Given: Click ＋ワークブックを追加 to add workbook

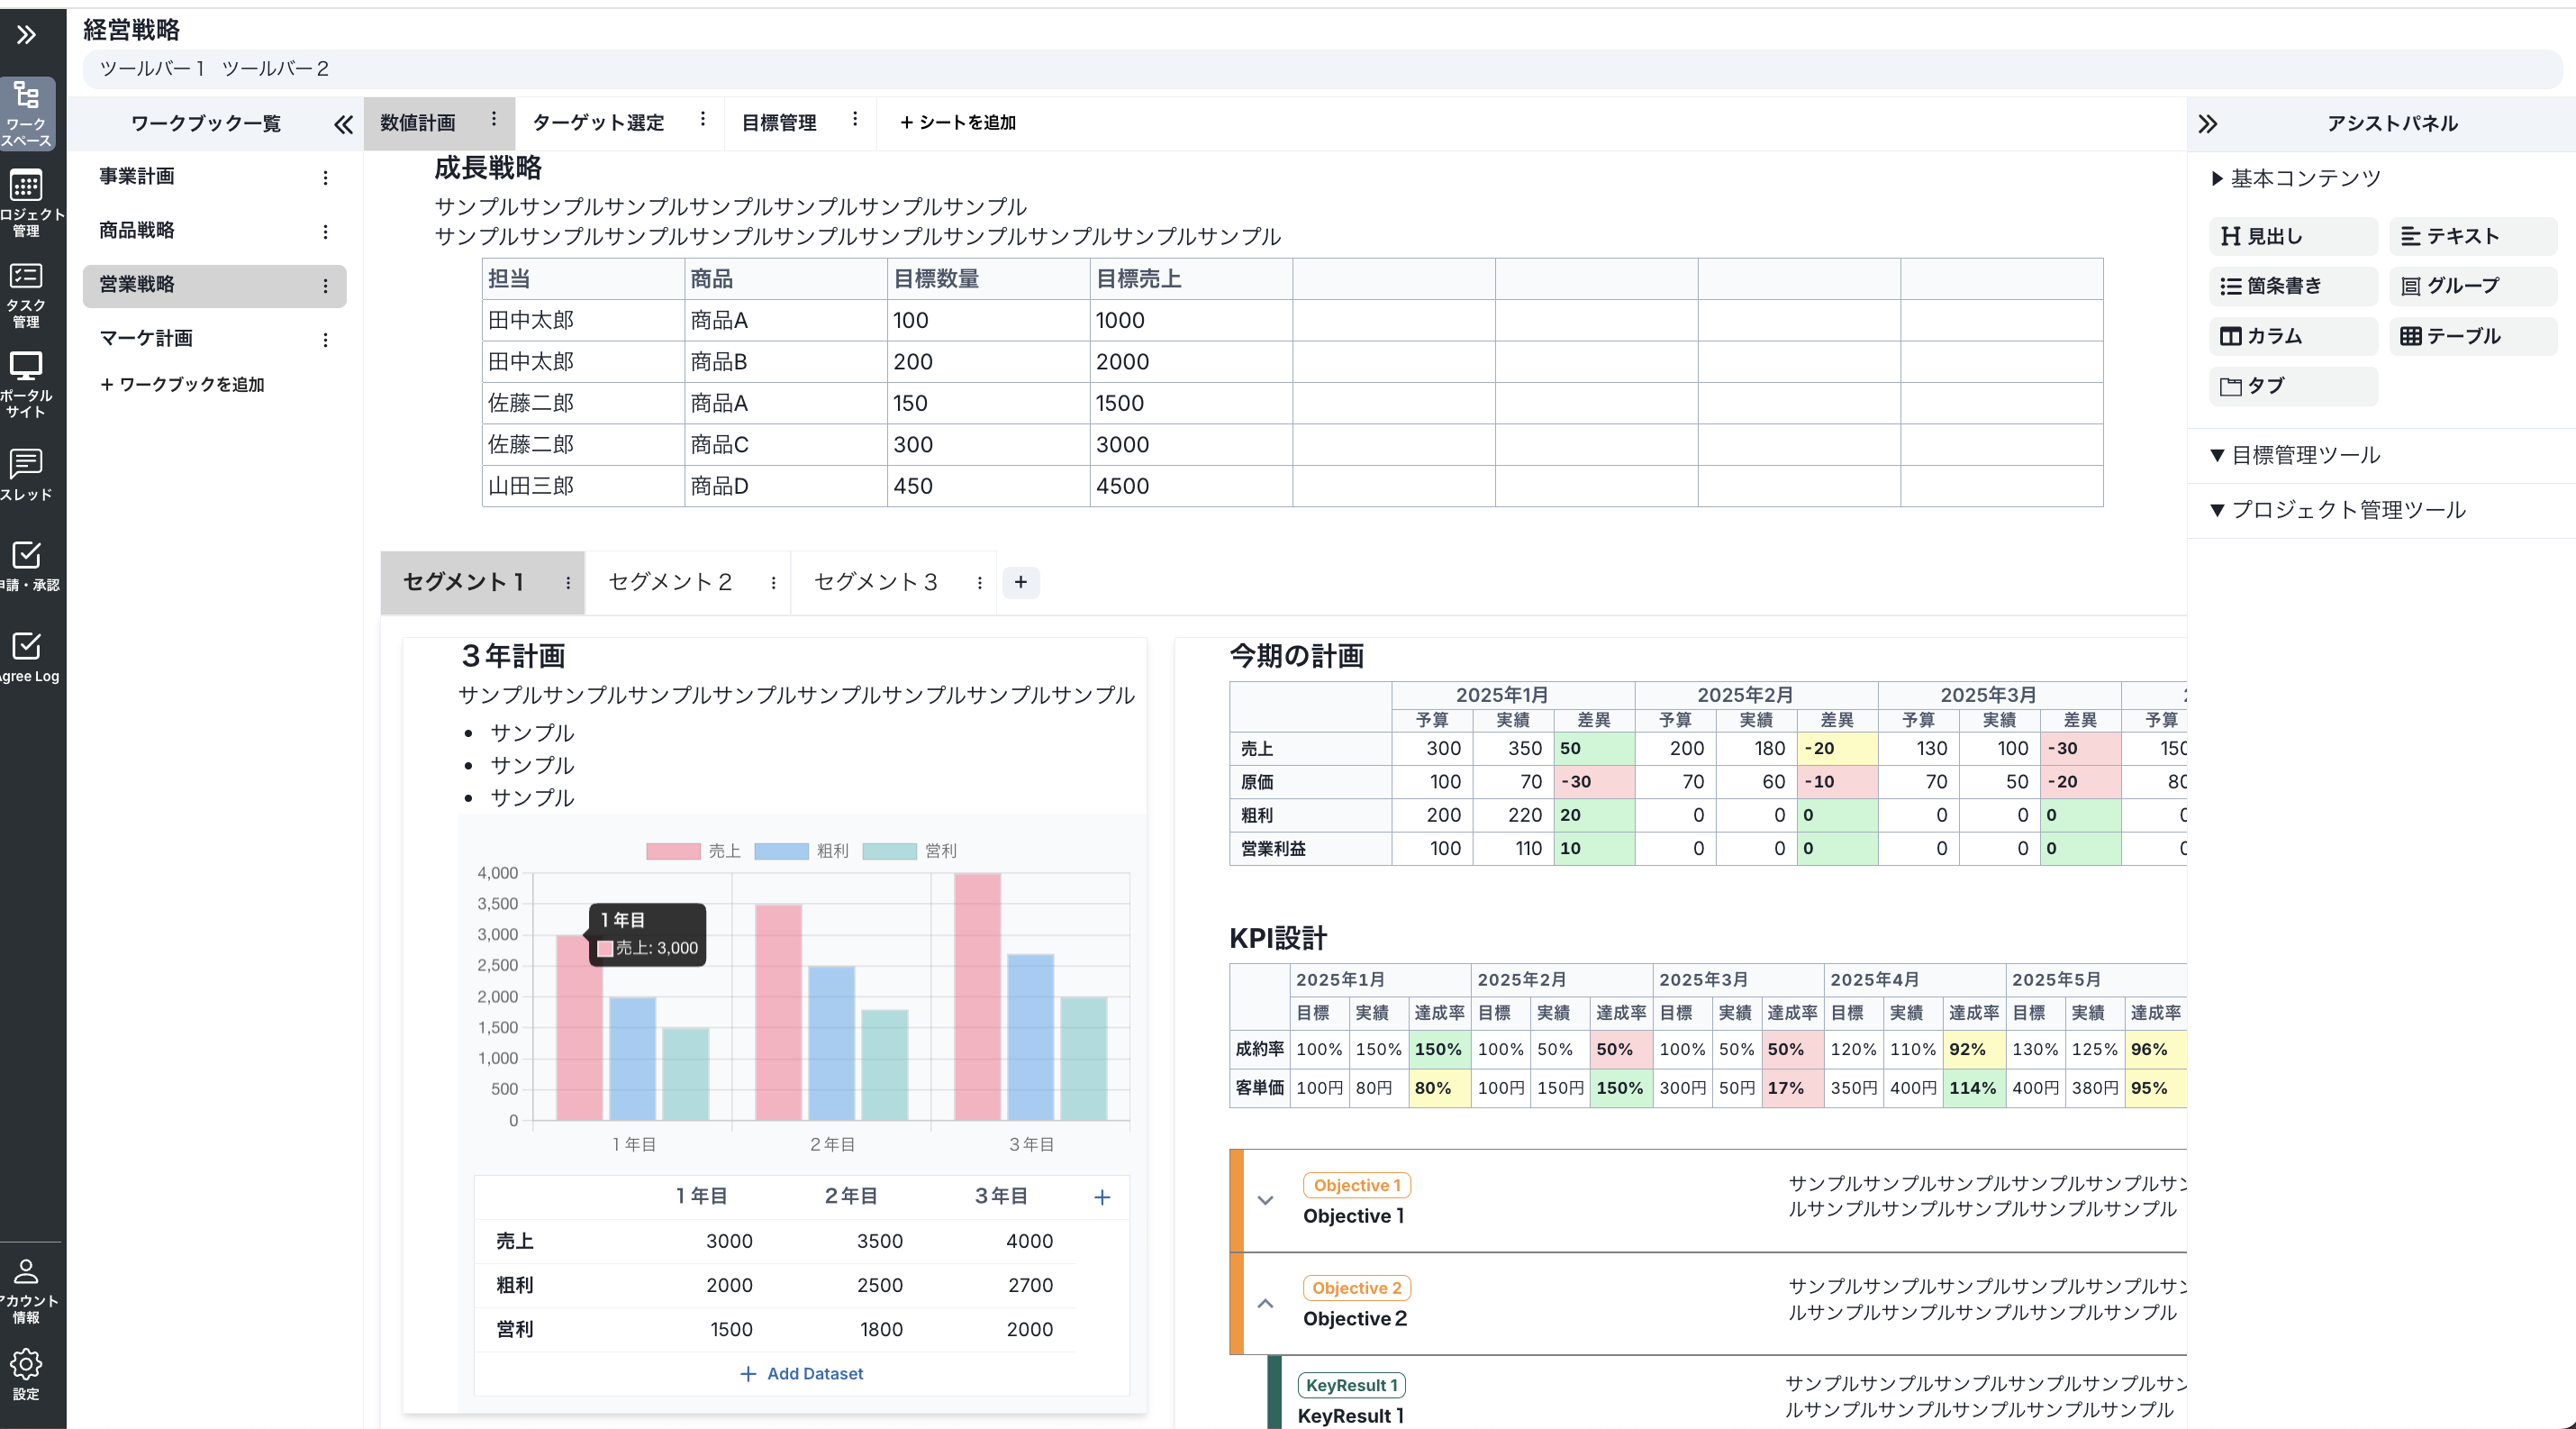Looking at the screenshot, I should click(x=182, y=384).
